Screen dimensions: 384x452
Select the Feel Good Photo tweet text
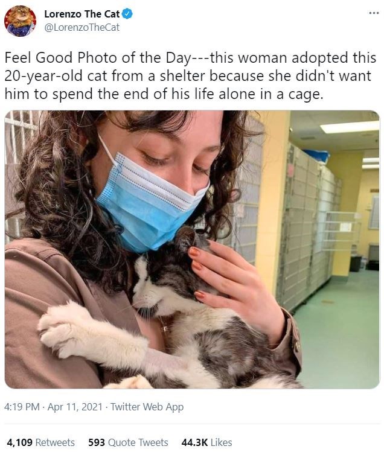190,76
